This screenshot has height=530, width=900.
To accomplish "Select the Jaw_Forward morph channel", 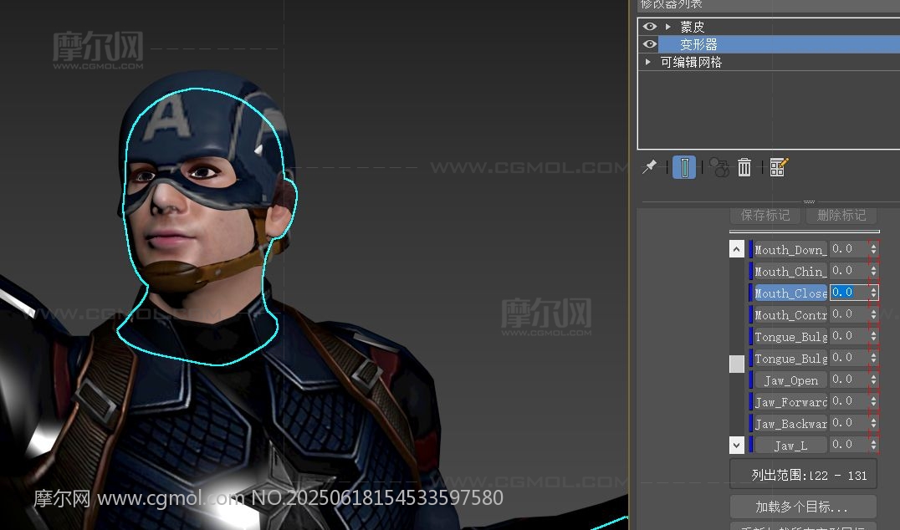I will click(790, 401).
